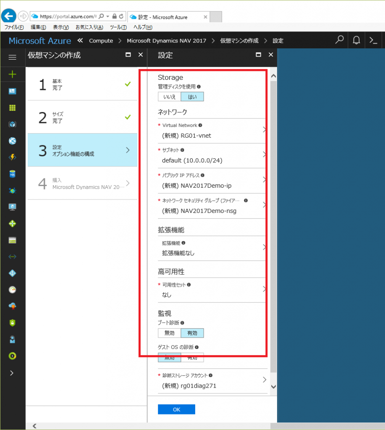Image resolution: width=385 pixels, height=430 pixels.
Task: Open Dashboard from the left sidebar
Action: pos(12,91)
